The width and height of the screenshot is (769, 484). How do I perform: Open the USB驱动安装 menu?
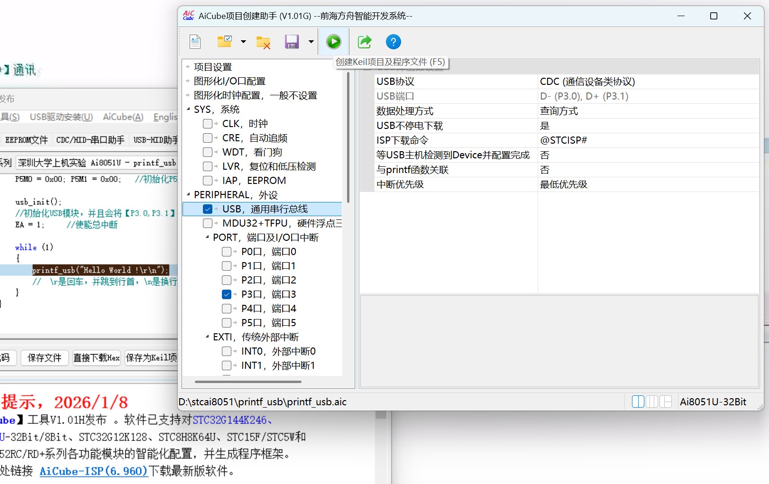(x=61, y=117)
